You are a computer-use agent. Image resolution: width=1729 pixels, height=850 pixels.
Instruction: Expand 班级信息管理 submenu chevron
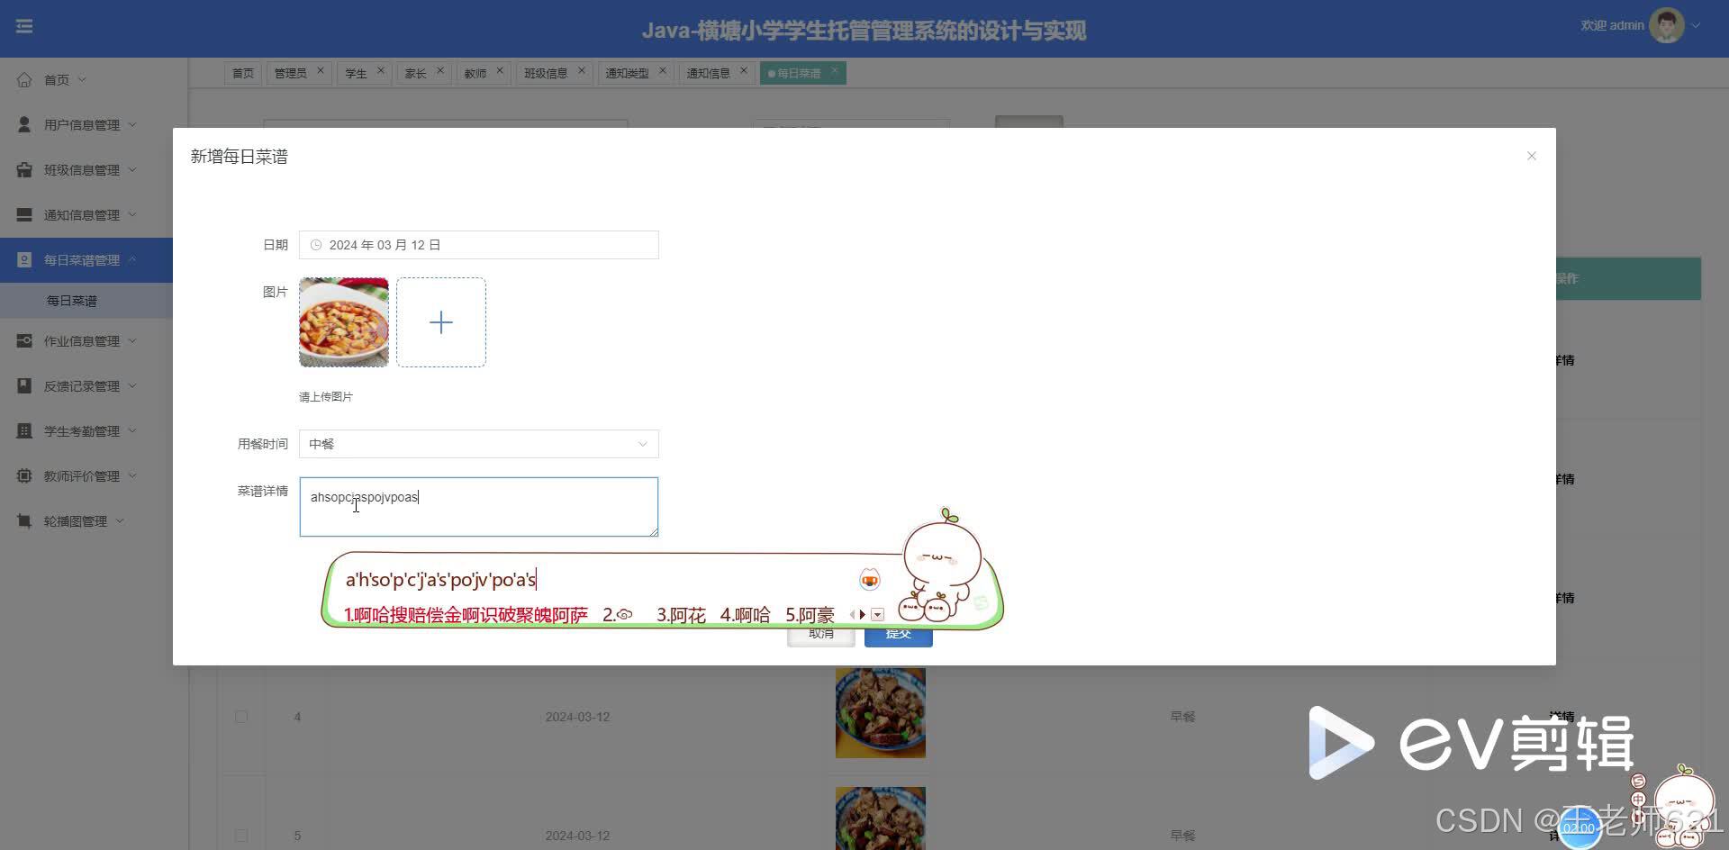click(132, 169)
